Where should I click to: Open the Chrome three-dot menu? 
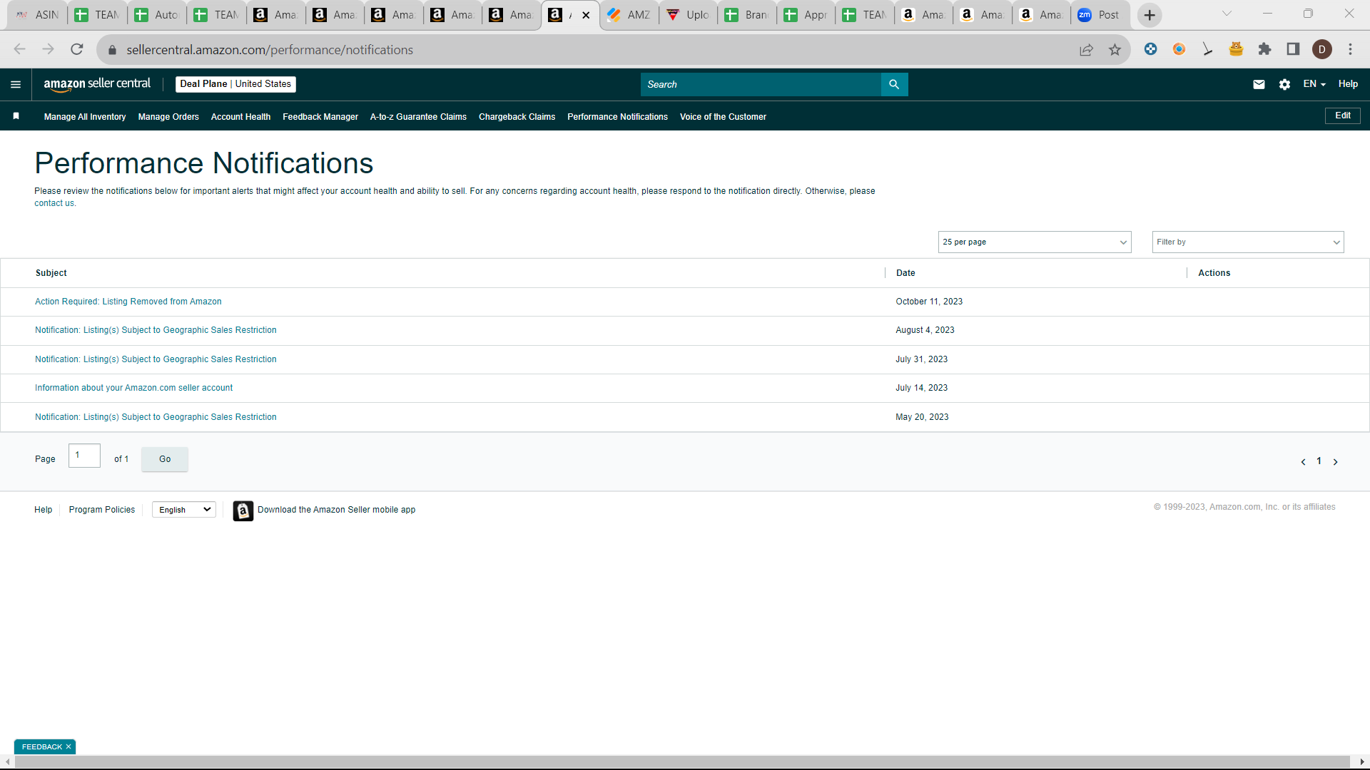pyautogui.click(x=1350, y=49)
